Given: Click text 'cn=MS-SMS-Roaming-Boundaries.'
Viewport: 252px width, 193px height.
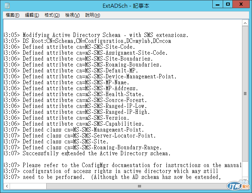Looking at the screenshot, I should (119, 65).
